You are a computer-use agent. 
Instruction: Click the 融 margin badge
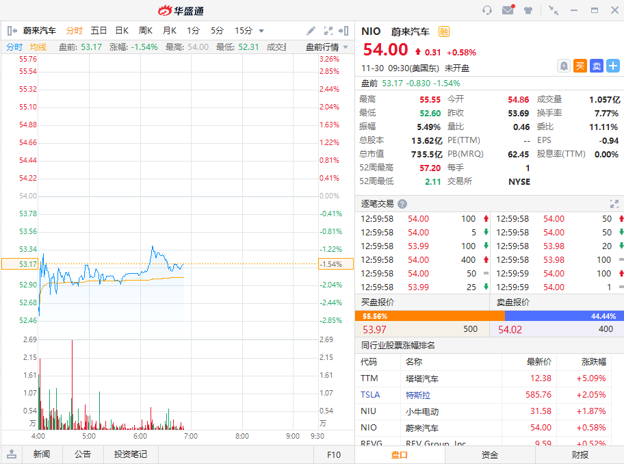point(444,31)
